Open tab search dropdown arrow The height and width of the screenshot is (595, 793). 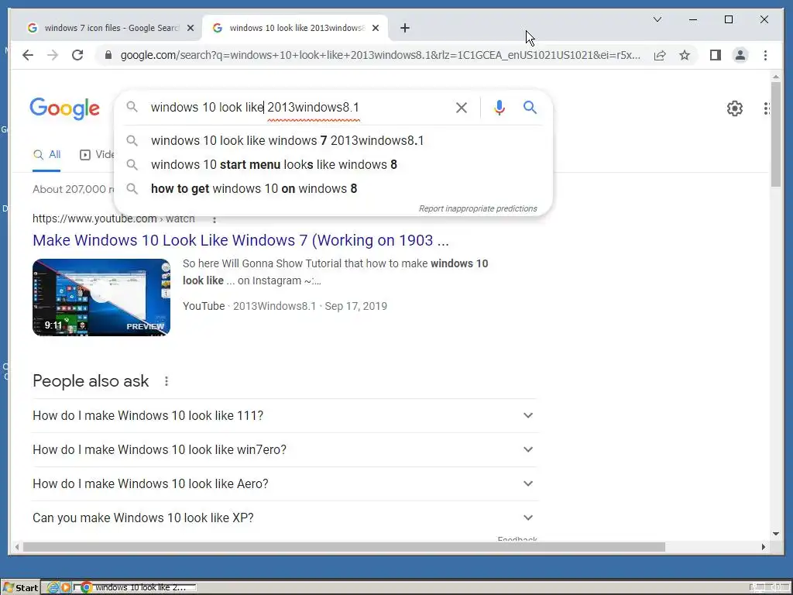point(657,19)
